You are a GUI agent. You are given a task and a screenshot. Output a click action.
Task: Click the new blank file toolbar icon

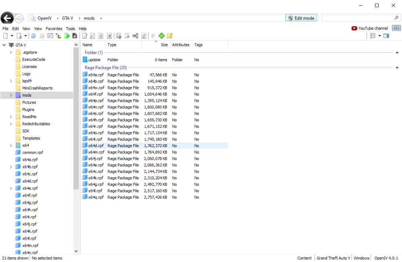click(5, 36)
